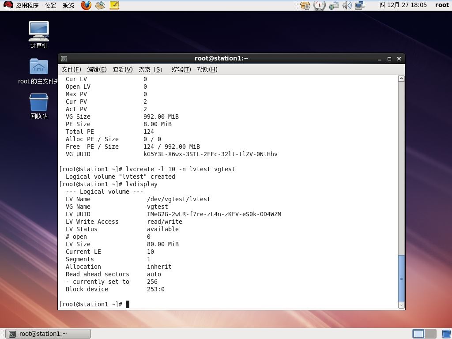The width and height of the screenshot is (452, 339).
Task: Click the PE Size 8.00 MiB value
Action: coord(158,124)
